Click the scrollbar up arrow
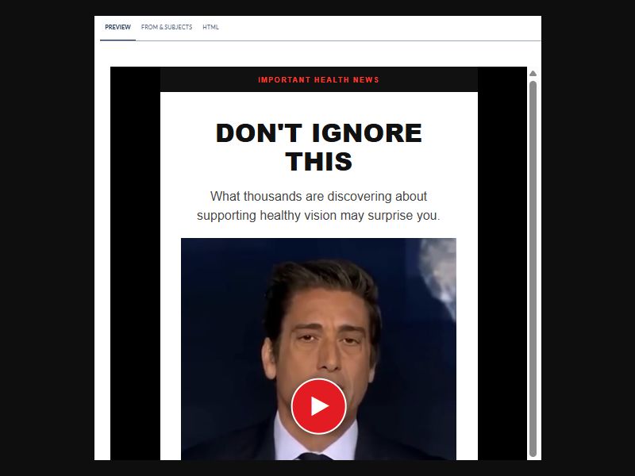The image size is (635, 476). coord(533,73)
